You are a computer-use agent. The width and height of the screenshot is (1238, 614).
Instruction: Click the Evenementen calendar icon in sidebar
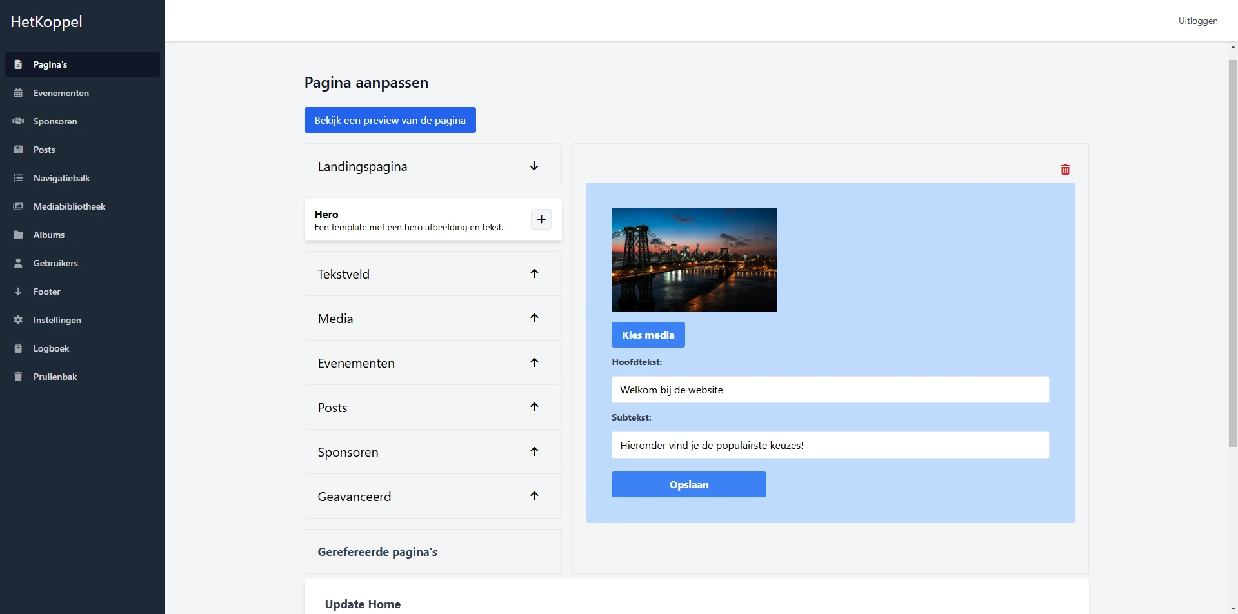coord(18,93)
